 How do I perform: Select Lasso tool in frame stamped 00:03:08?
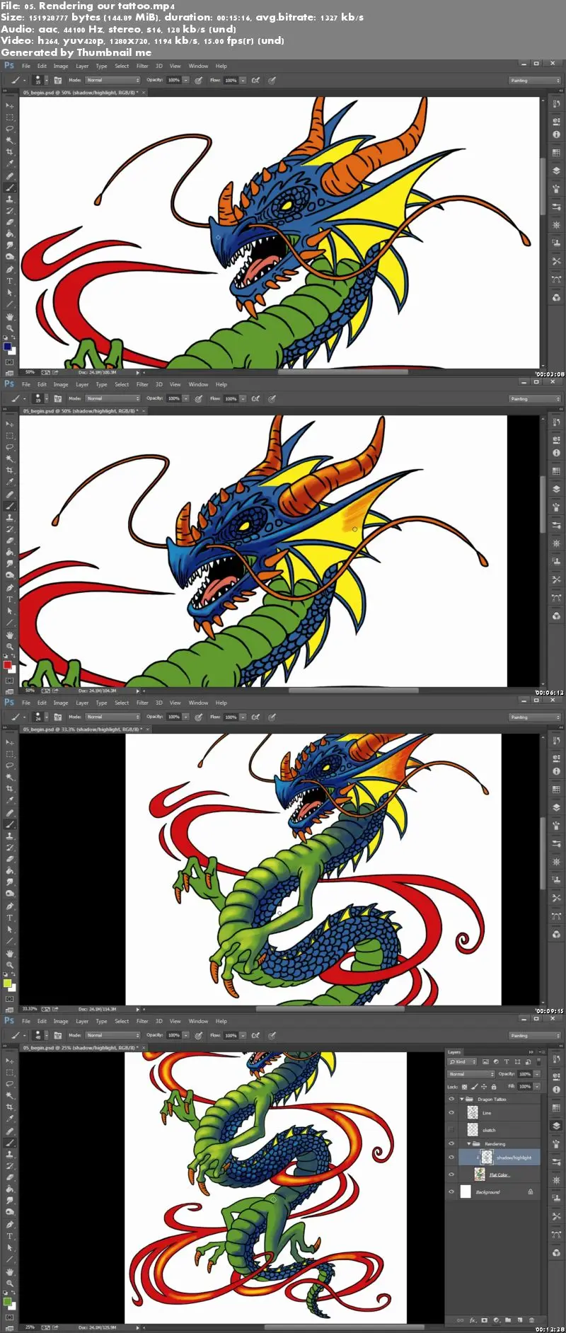point(10,129)
